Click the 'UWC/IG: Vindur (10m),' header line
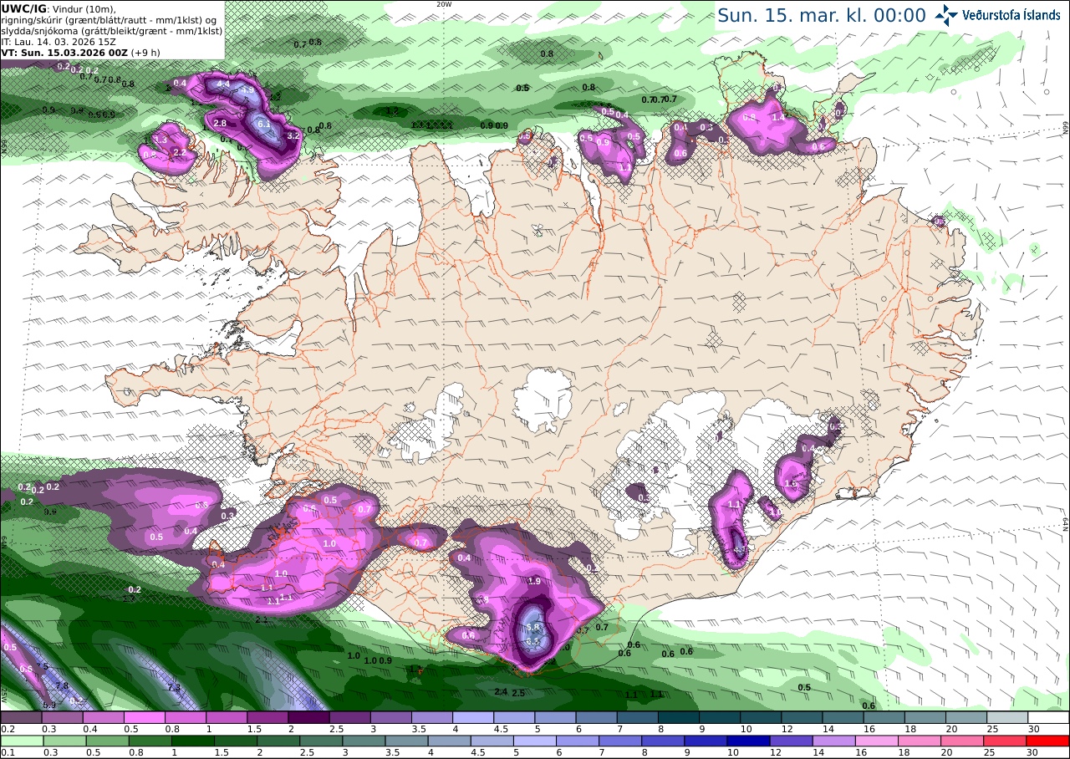The height and width of the screenshot is (759, 1070). click(59, 8)
